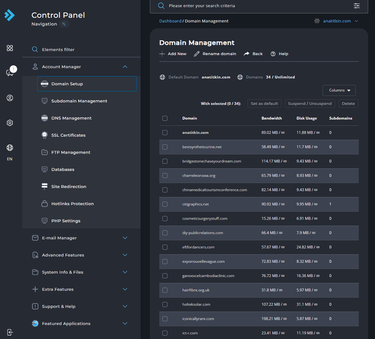Check the anatitkin.com row checkbox

coord(165,133)
